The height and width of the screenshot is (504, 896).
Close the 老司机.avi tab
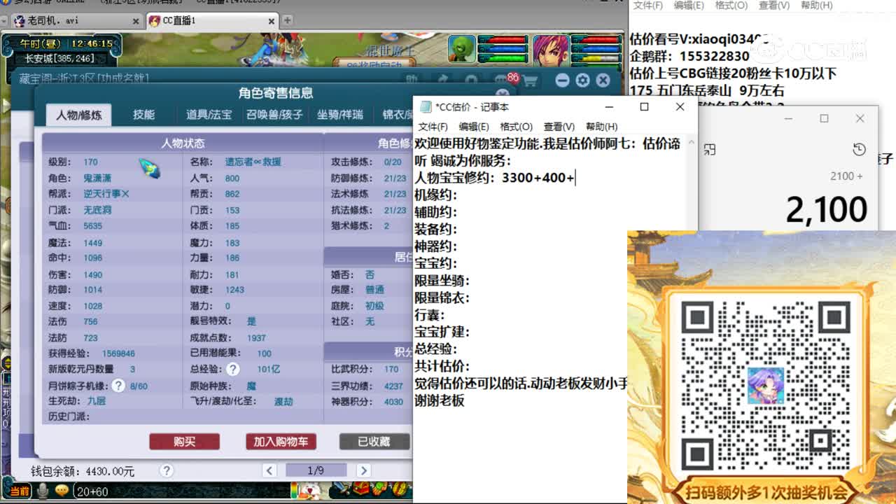(136, 21)
